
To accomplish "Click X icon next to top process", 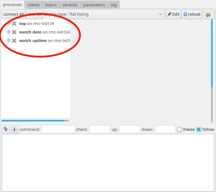I will [x=14, y=24].
